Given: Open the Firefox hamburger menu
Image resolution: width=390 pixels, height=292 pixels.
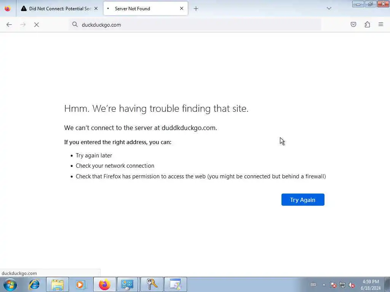Looking at the screenshot, I should point(381,24).
